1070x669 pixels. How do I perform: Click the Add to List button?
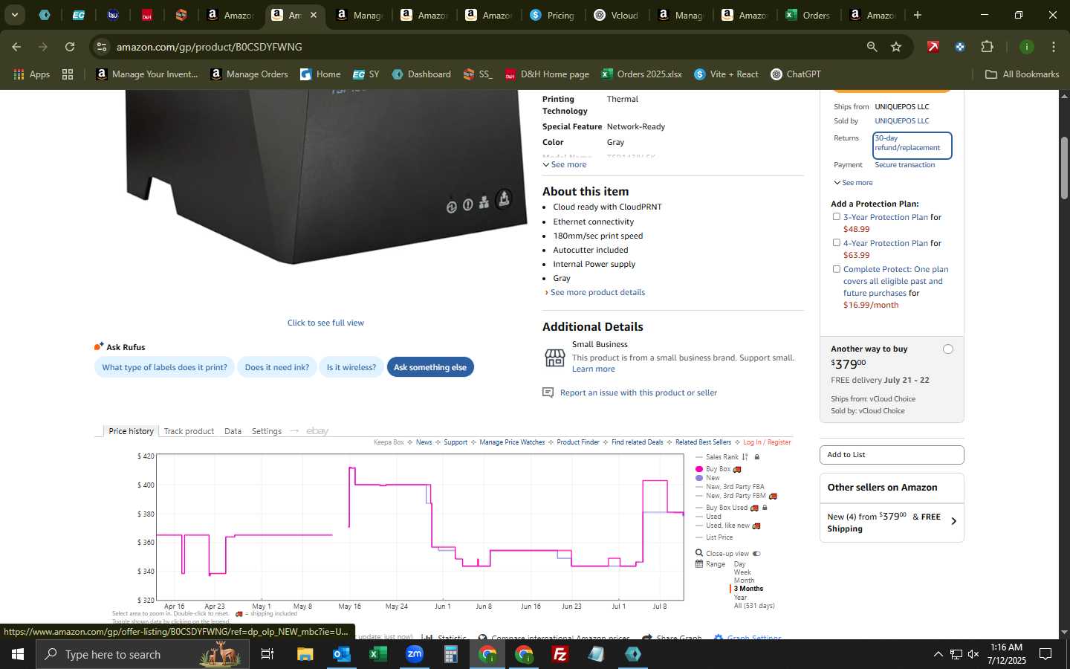(892, 455)
